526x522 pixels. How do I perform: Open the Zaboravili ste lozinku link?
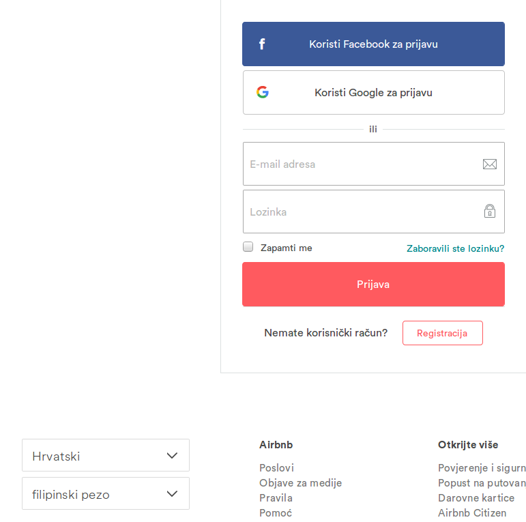pos(455,248)
